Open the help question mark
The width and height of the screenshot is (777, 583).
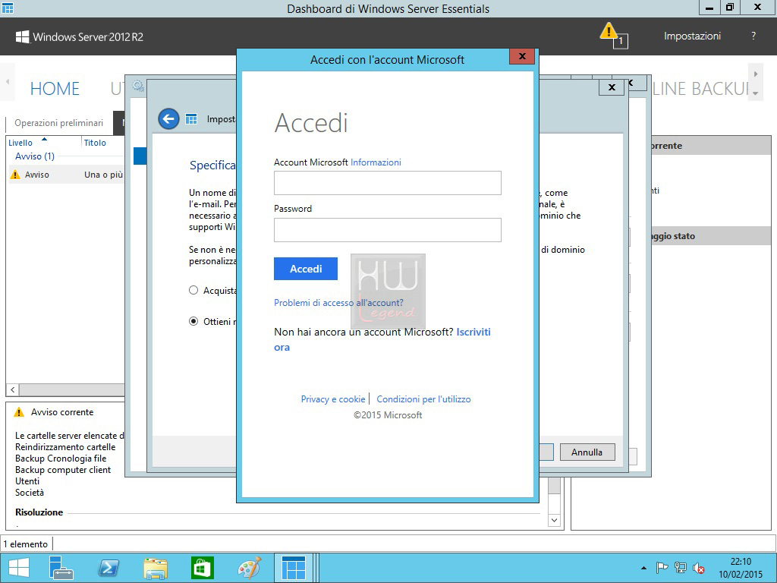point(753,36)
